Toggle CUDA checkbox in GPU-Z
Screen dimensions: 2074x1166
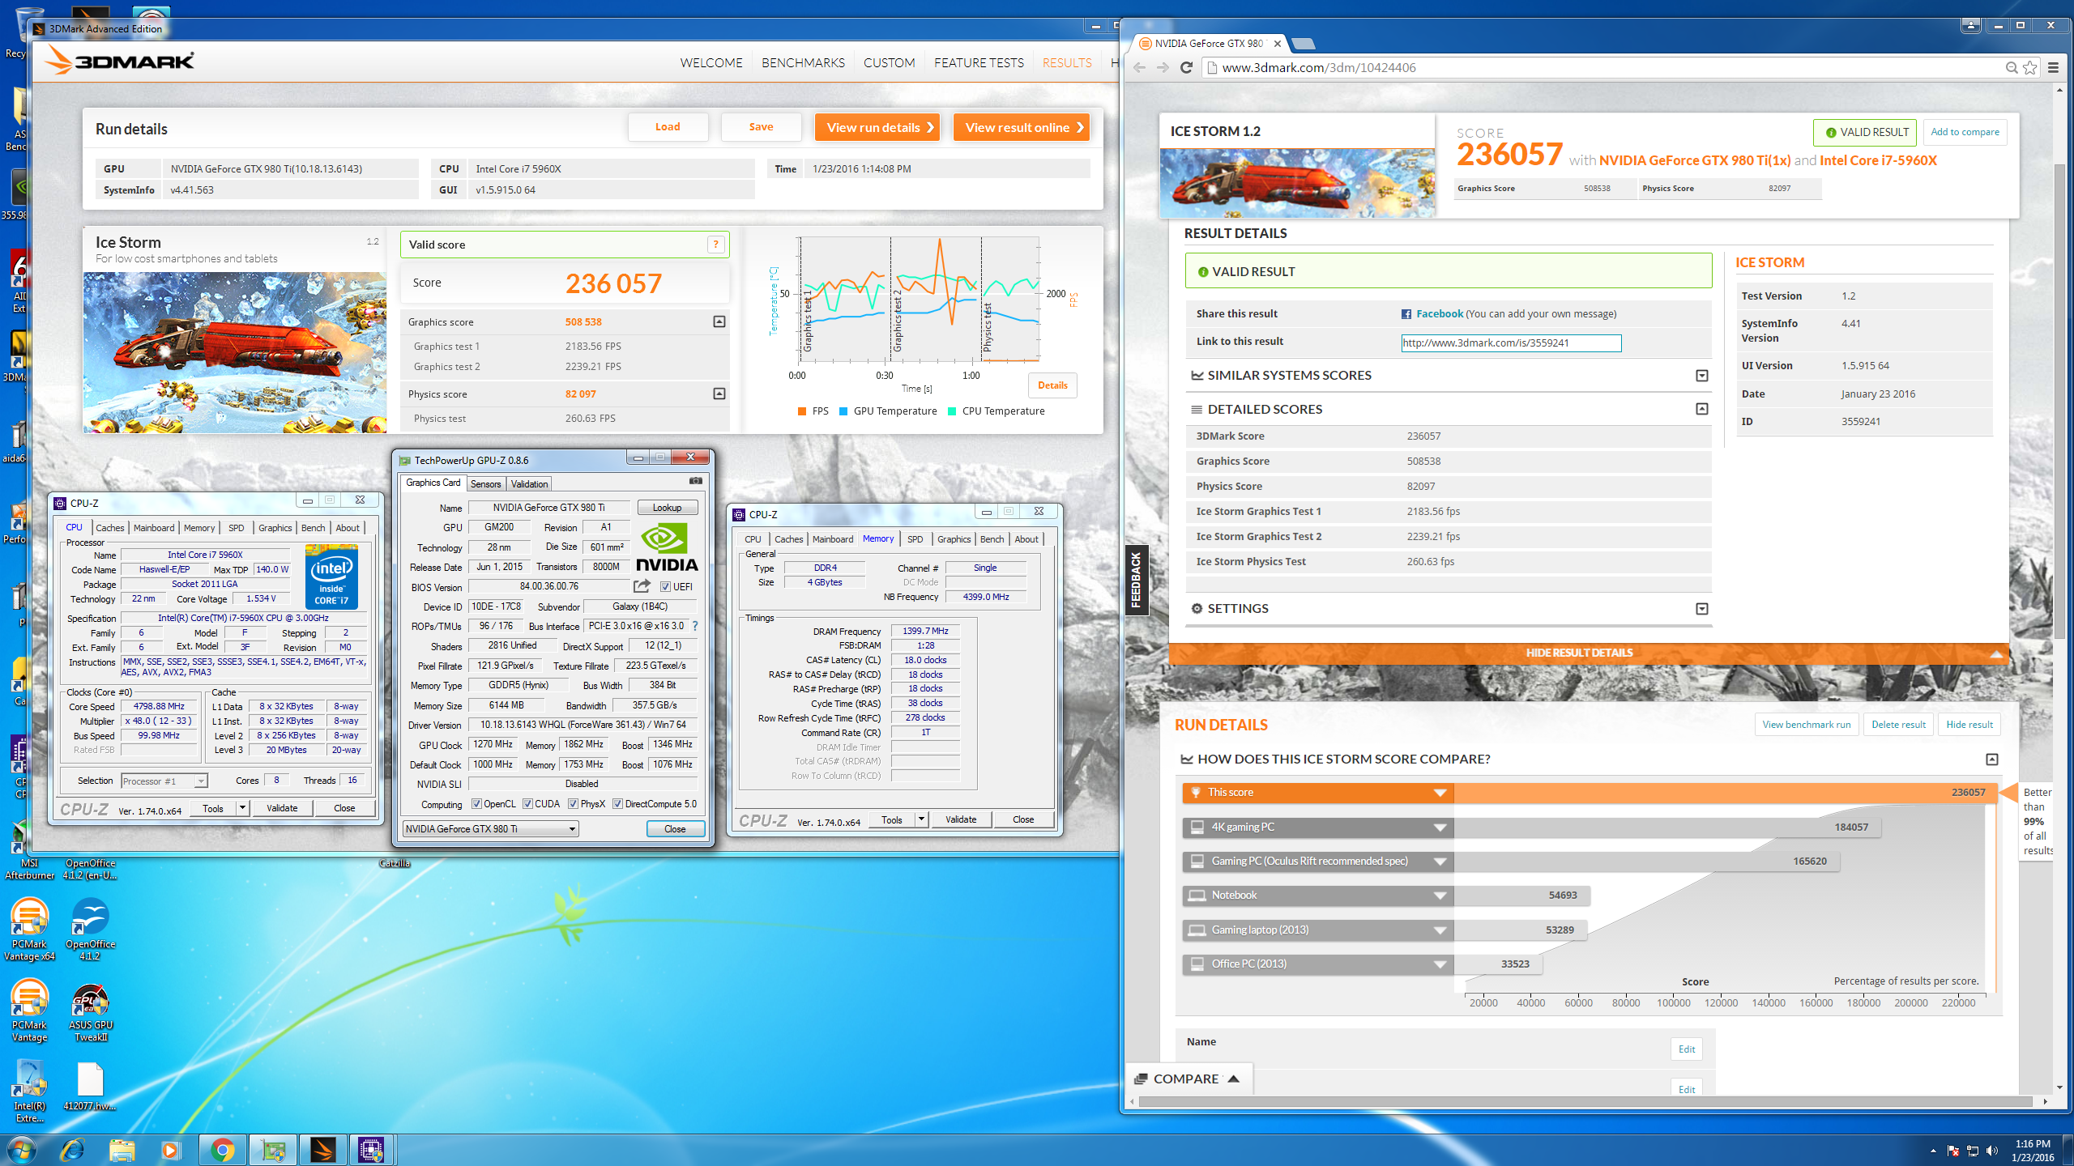tap(527, 804)
